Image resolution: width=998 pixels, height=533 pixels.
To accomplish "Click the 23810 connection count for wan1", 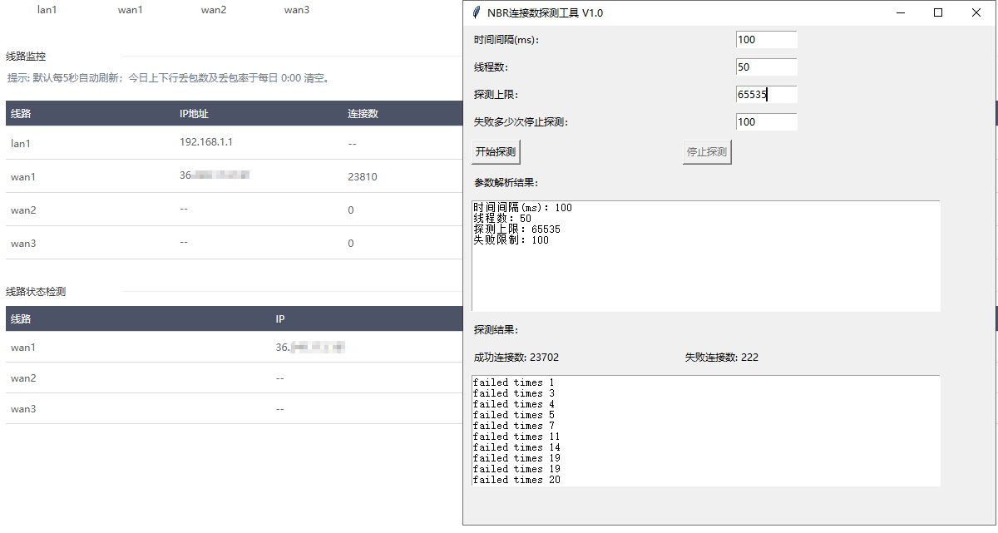I will (363, 176).
